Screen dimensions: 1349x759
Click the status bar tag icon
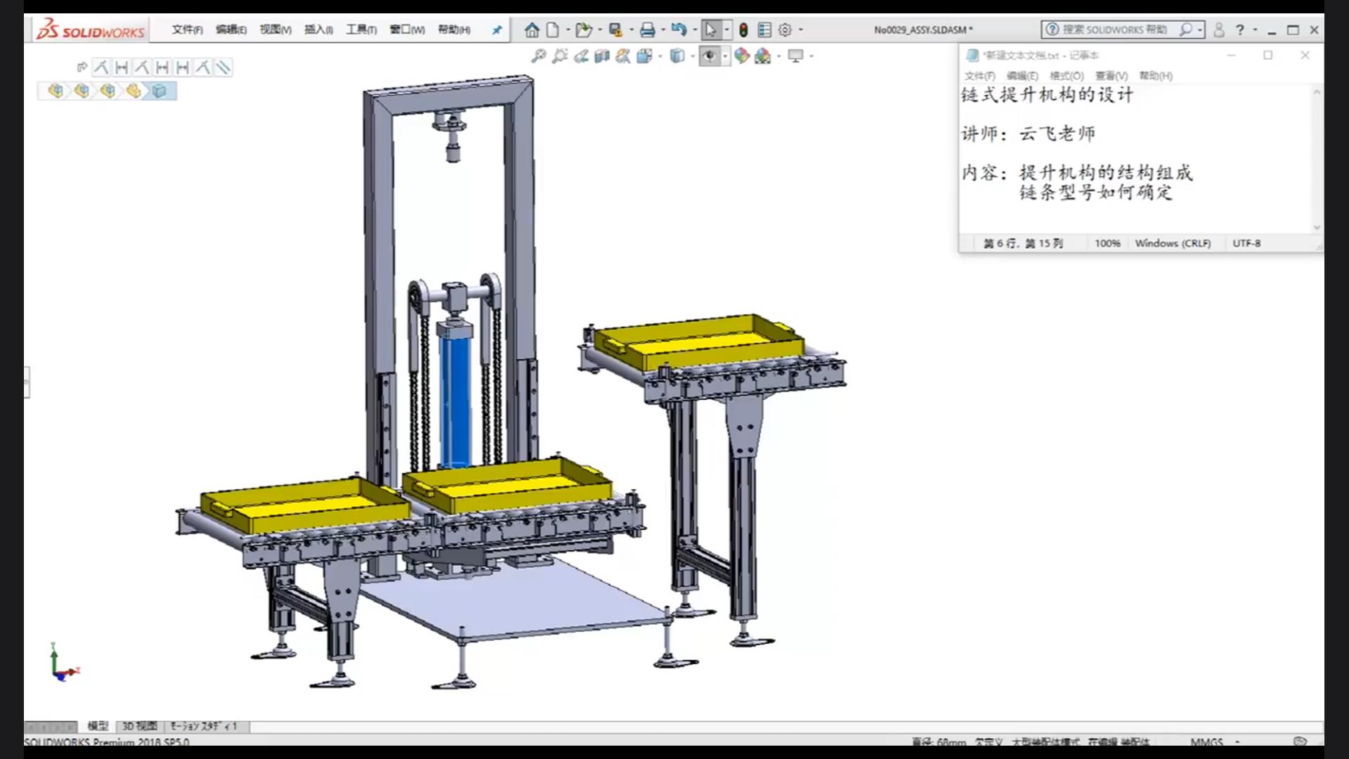1300,741
